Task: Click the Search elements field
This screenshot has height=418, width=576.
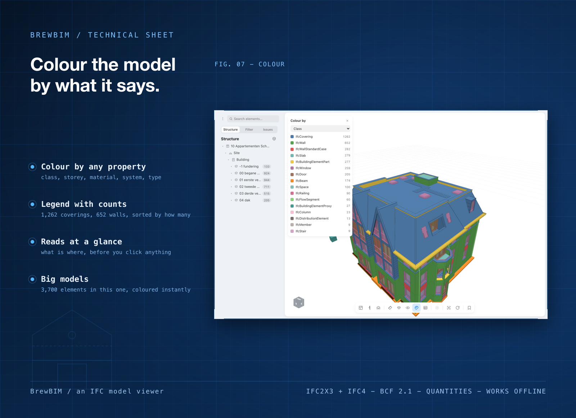Action: 253,119
